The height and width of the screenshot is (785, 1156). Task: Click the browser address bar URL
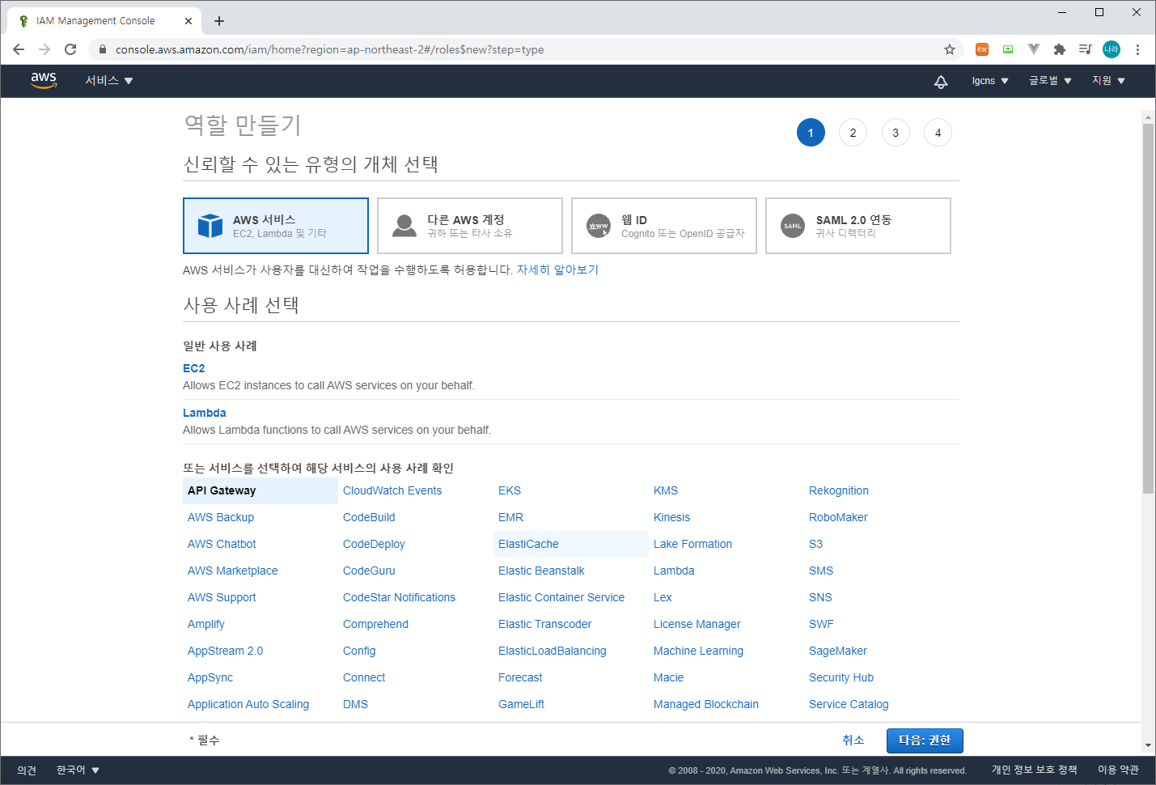[x=329, y=49]
